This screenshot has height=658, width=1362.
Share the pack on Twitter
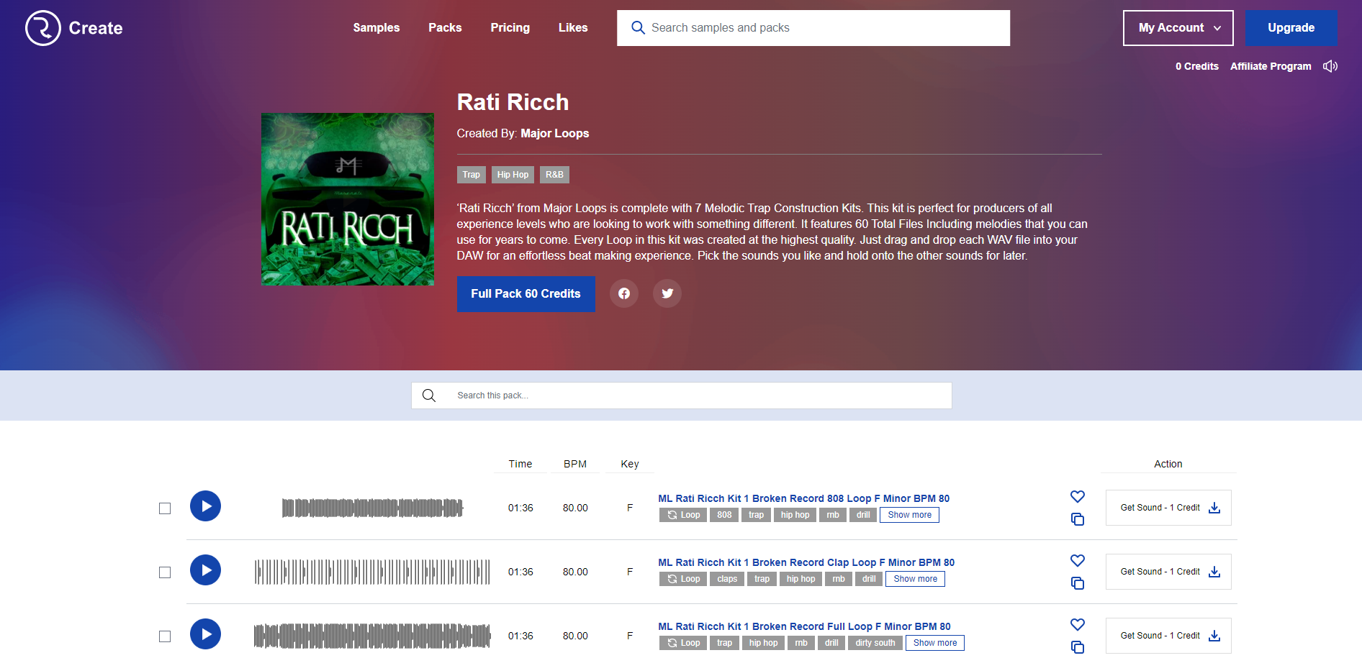[x=667, y=293]
